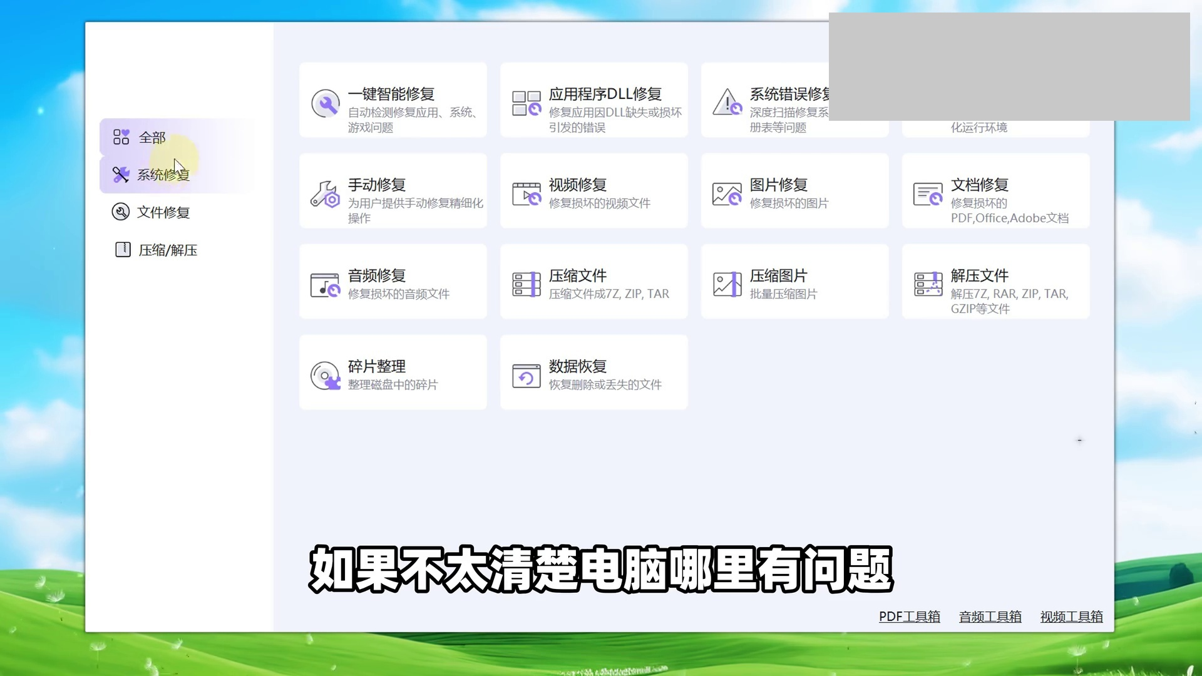The width and height of the screenshot is (1202, 676).
Task: Click the 系统修复 sidebar tools icon
Action: [x=120, y=175]
